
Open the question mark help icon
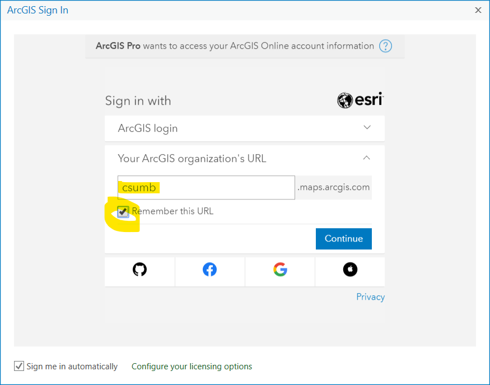click(385, 46)
